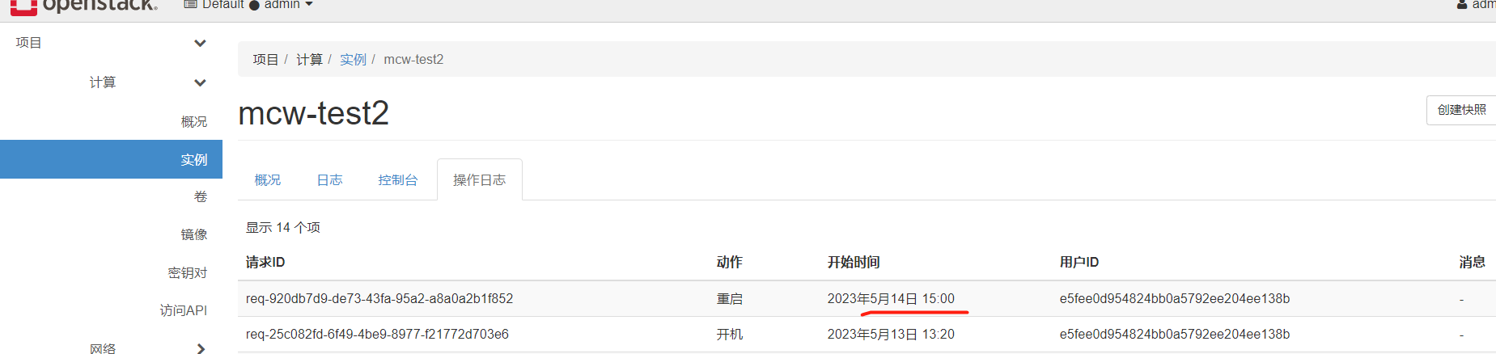Expand the 网络 sidebar section chevron
Screen dimensions: 1496x354
click(x=201, y=348)
